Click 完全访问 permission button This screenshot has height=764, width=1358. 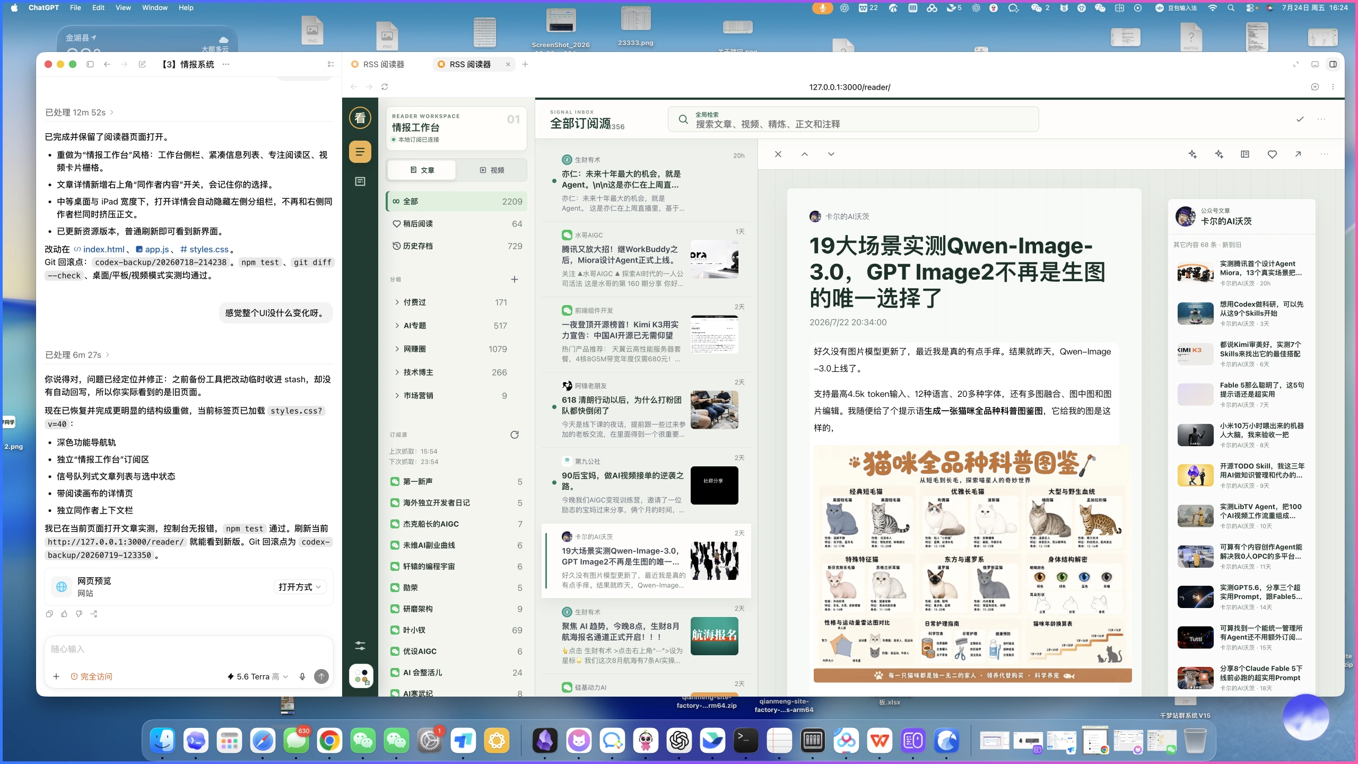(x=91, y=676)
